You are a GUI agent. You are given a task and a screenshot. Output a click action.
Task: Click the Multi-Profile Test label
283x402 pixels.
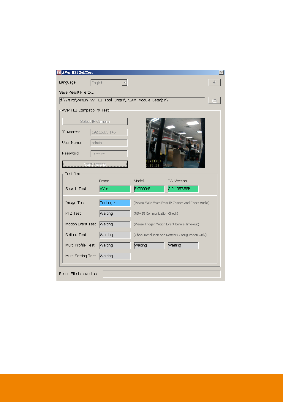tap(80, 245)
